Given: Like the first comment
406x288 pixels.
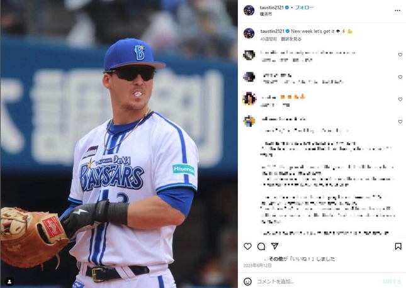Looking at the screenshot, I should (400, 55).
